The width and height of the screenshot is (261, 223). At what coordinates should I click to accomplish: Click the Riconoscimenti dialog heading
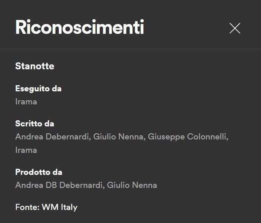pyautogui.click(x=79, y=28)
